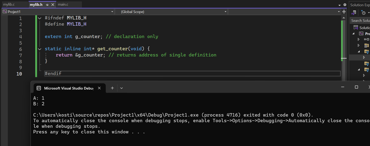
Task: Open new tab in the debug console
Action: [112, 88]
